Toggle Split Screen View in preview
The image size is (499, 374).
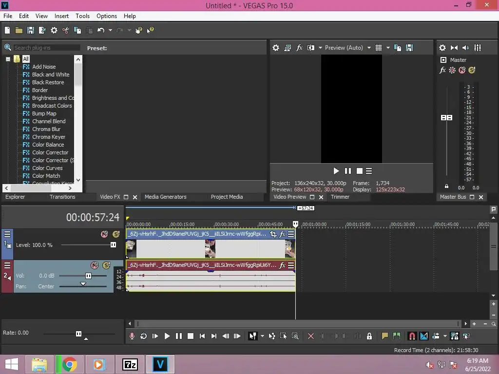(x=311, y=48)
